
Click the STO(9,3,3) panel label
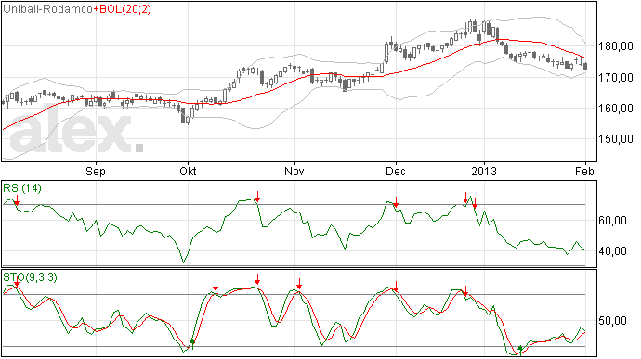coord(30,277)
